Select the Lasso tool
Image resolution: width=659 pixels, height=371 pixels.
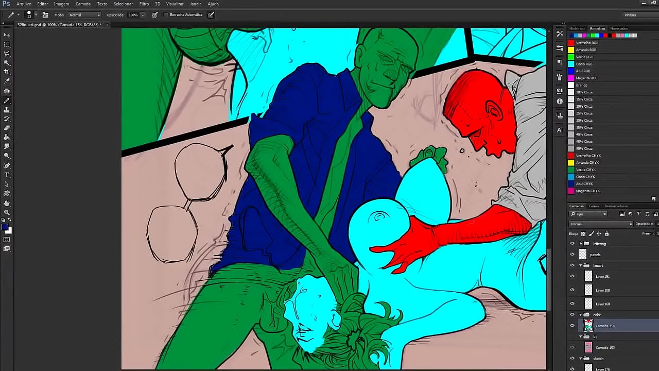click(x=7, y=54)
